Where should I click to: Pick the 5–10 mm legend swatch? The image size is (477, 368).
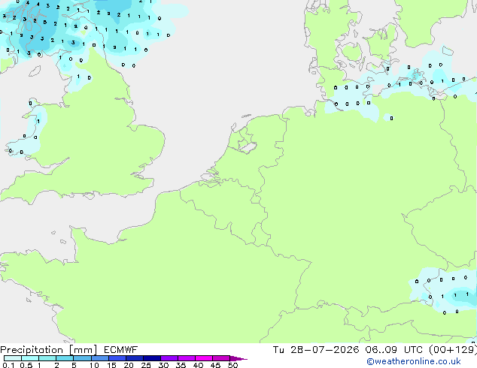pos(82,358)
